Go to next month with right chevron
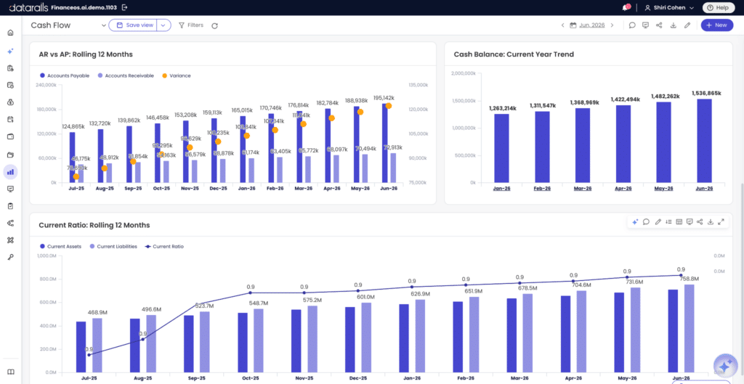Viewport: 744px width, 384px height. tap(612, 25)
